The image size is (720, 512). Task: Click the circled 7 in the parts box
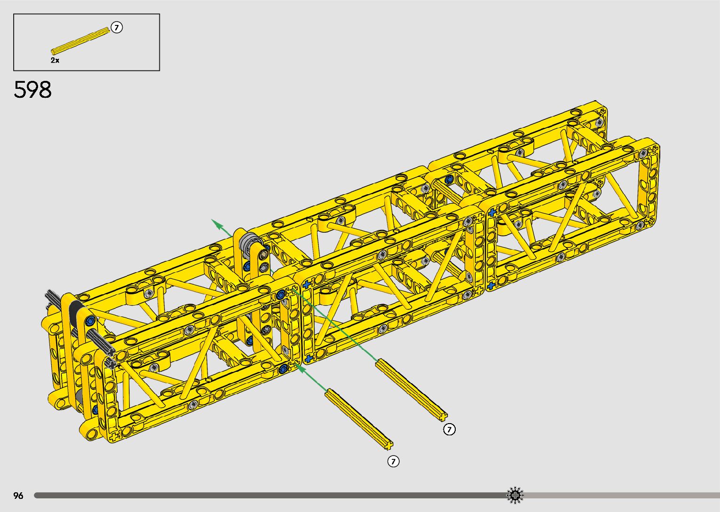click(x=117, y=28)
